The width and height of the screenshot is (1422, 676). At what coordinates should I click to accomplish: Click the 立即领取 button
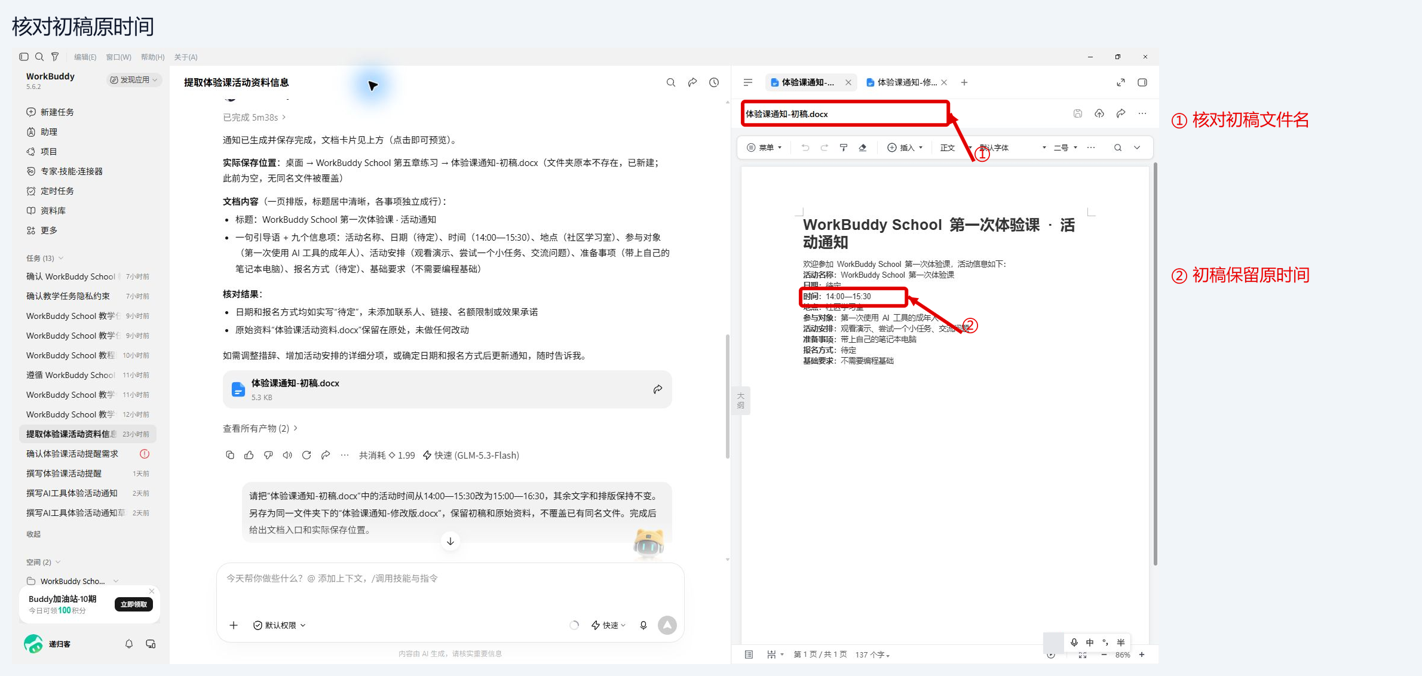pos(134,604)
